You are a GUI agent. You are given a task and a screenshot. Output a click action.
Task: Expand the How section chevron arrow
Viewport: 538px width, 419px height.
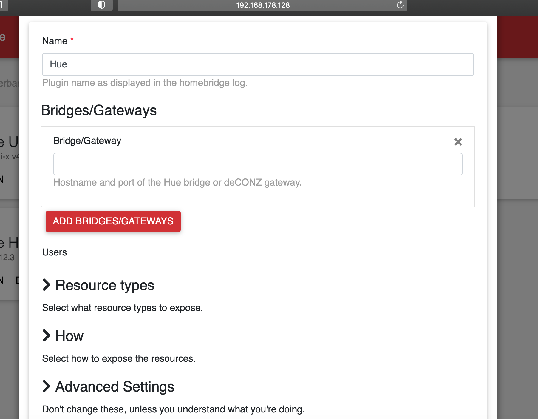coord(46,335)
